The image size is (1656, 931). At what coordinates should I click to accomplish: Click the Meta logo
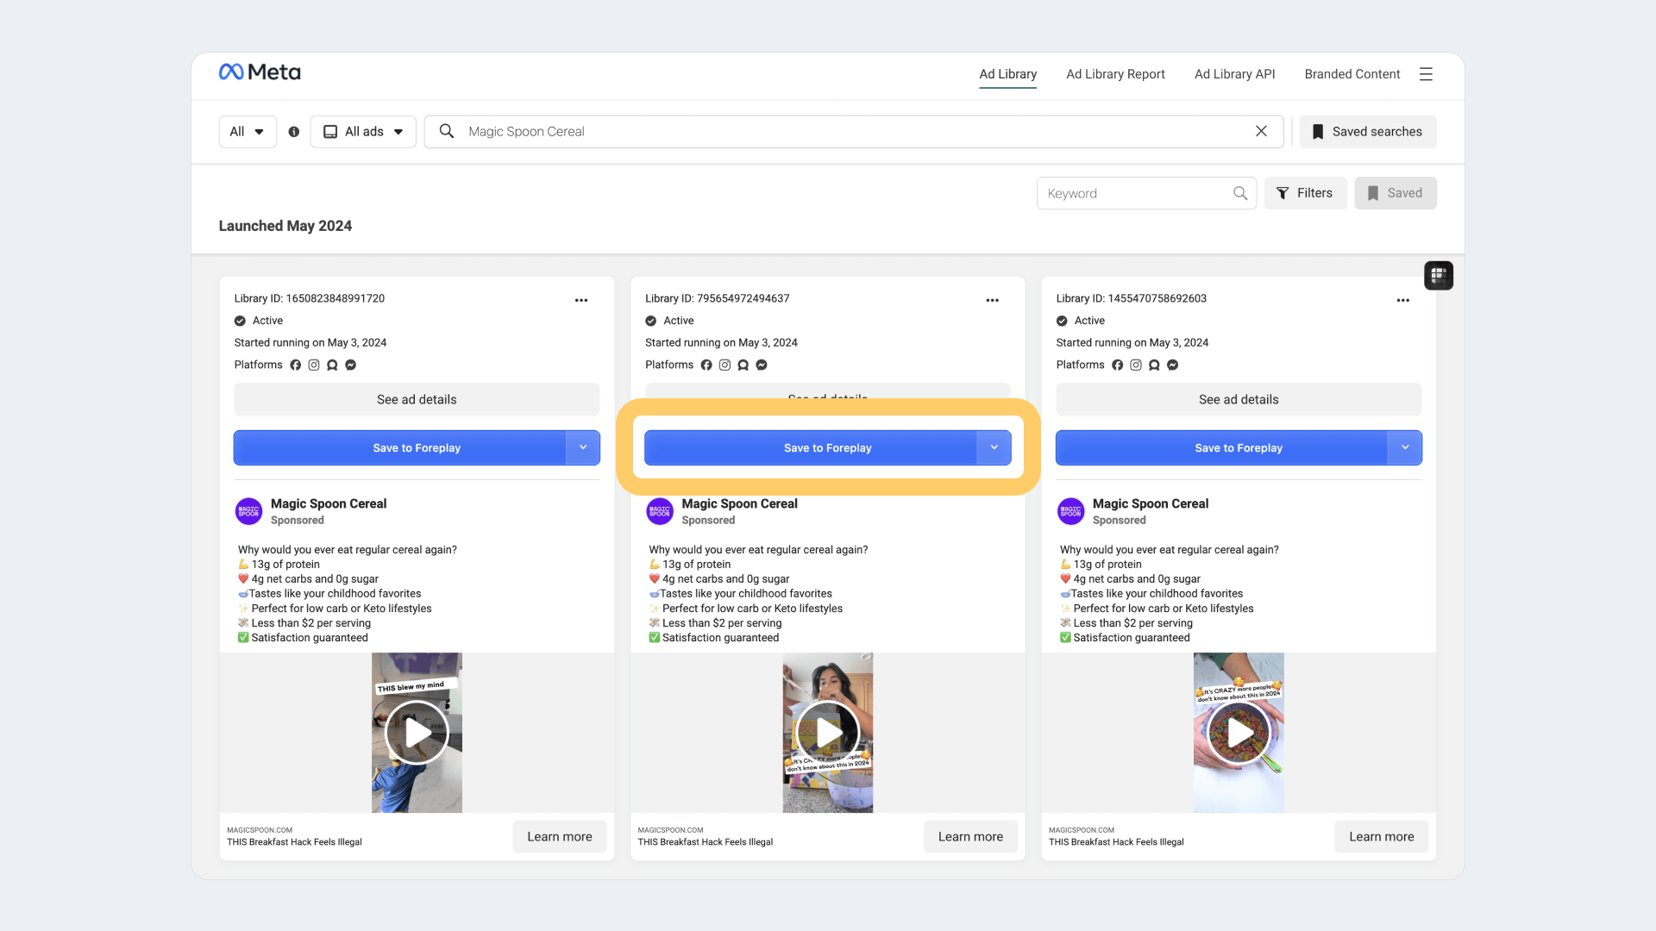(x=259, y=72)
